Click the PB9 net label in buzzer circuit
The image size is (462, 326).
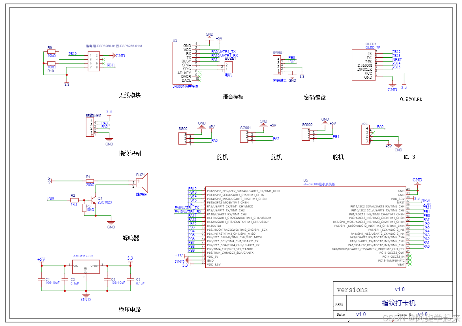(x=51, y=198)
